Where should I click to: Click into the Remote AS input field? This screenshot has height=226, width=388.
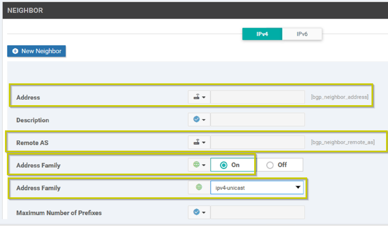(257, 142)
